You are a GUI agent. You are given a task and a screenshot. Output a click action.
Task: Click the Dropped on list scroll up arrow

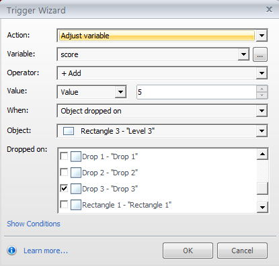pyautogui.click(x=262, y=154)
